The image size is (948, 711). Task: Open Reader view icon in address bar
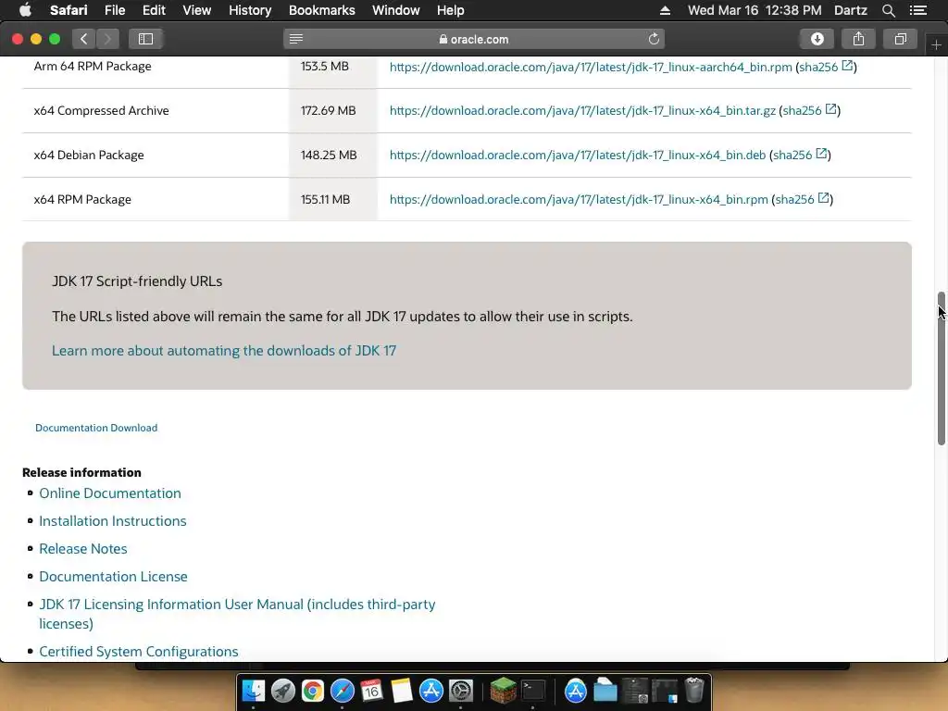point(296,39)
